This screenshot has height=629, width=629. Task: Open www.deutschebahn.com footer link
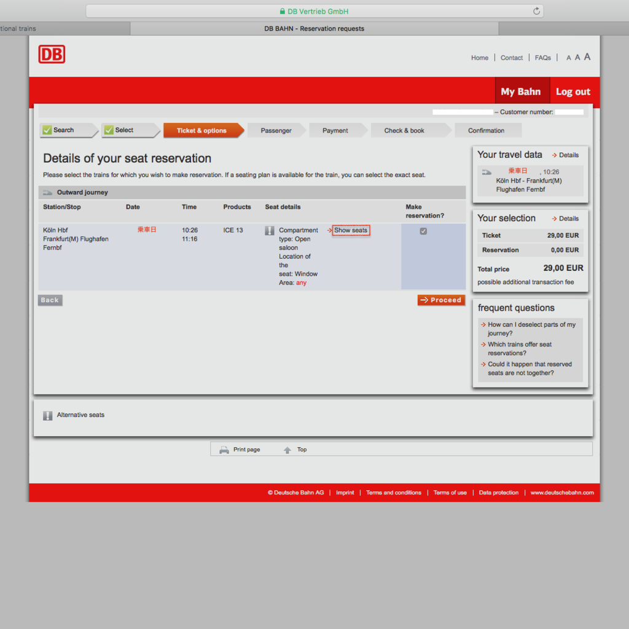tap(562, 493)
